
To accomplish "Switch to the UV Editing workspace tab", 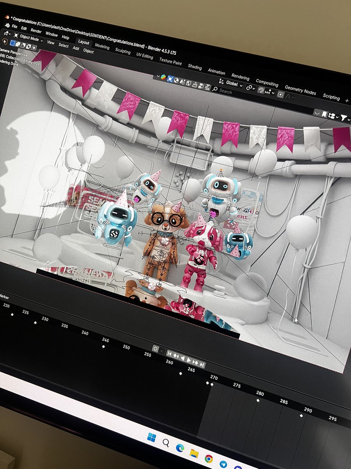I will 145,56.
